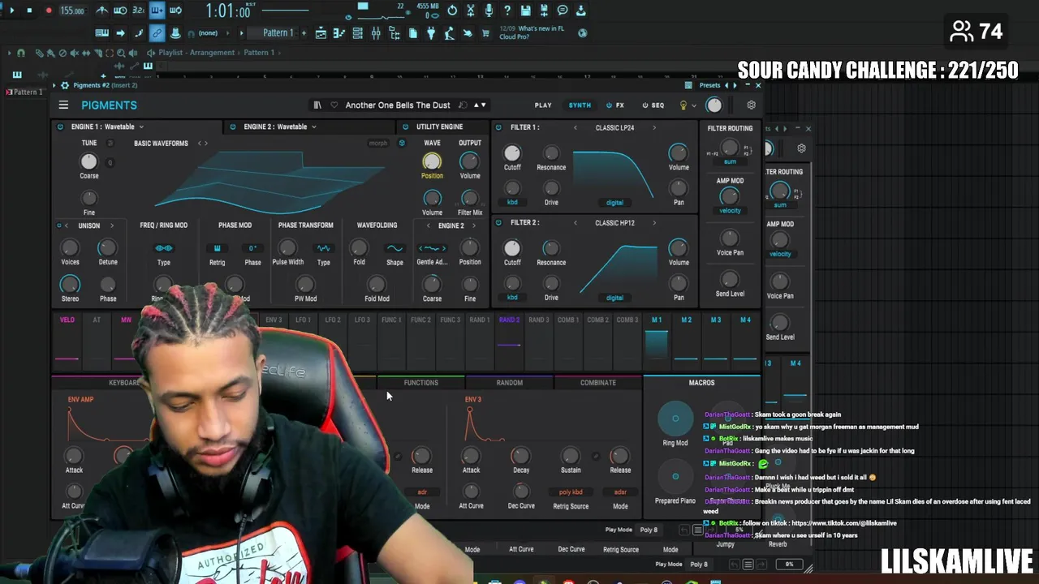
Task: Open the COMBINATE modulator tab
Action: pos(598,383)
